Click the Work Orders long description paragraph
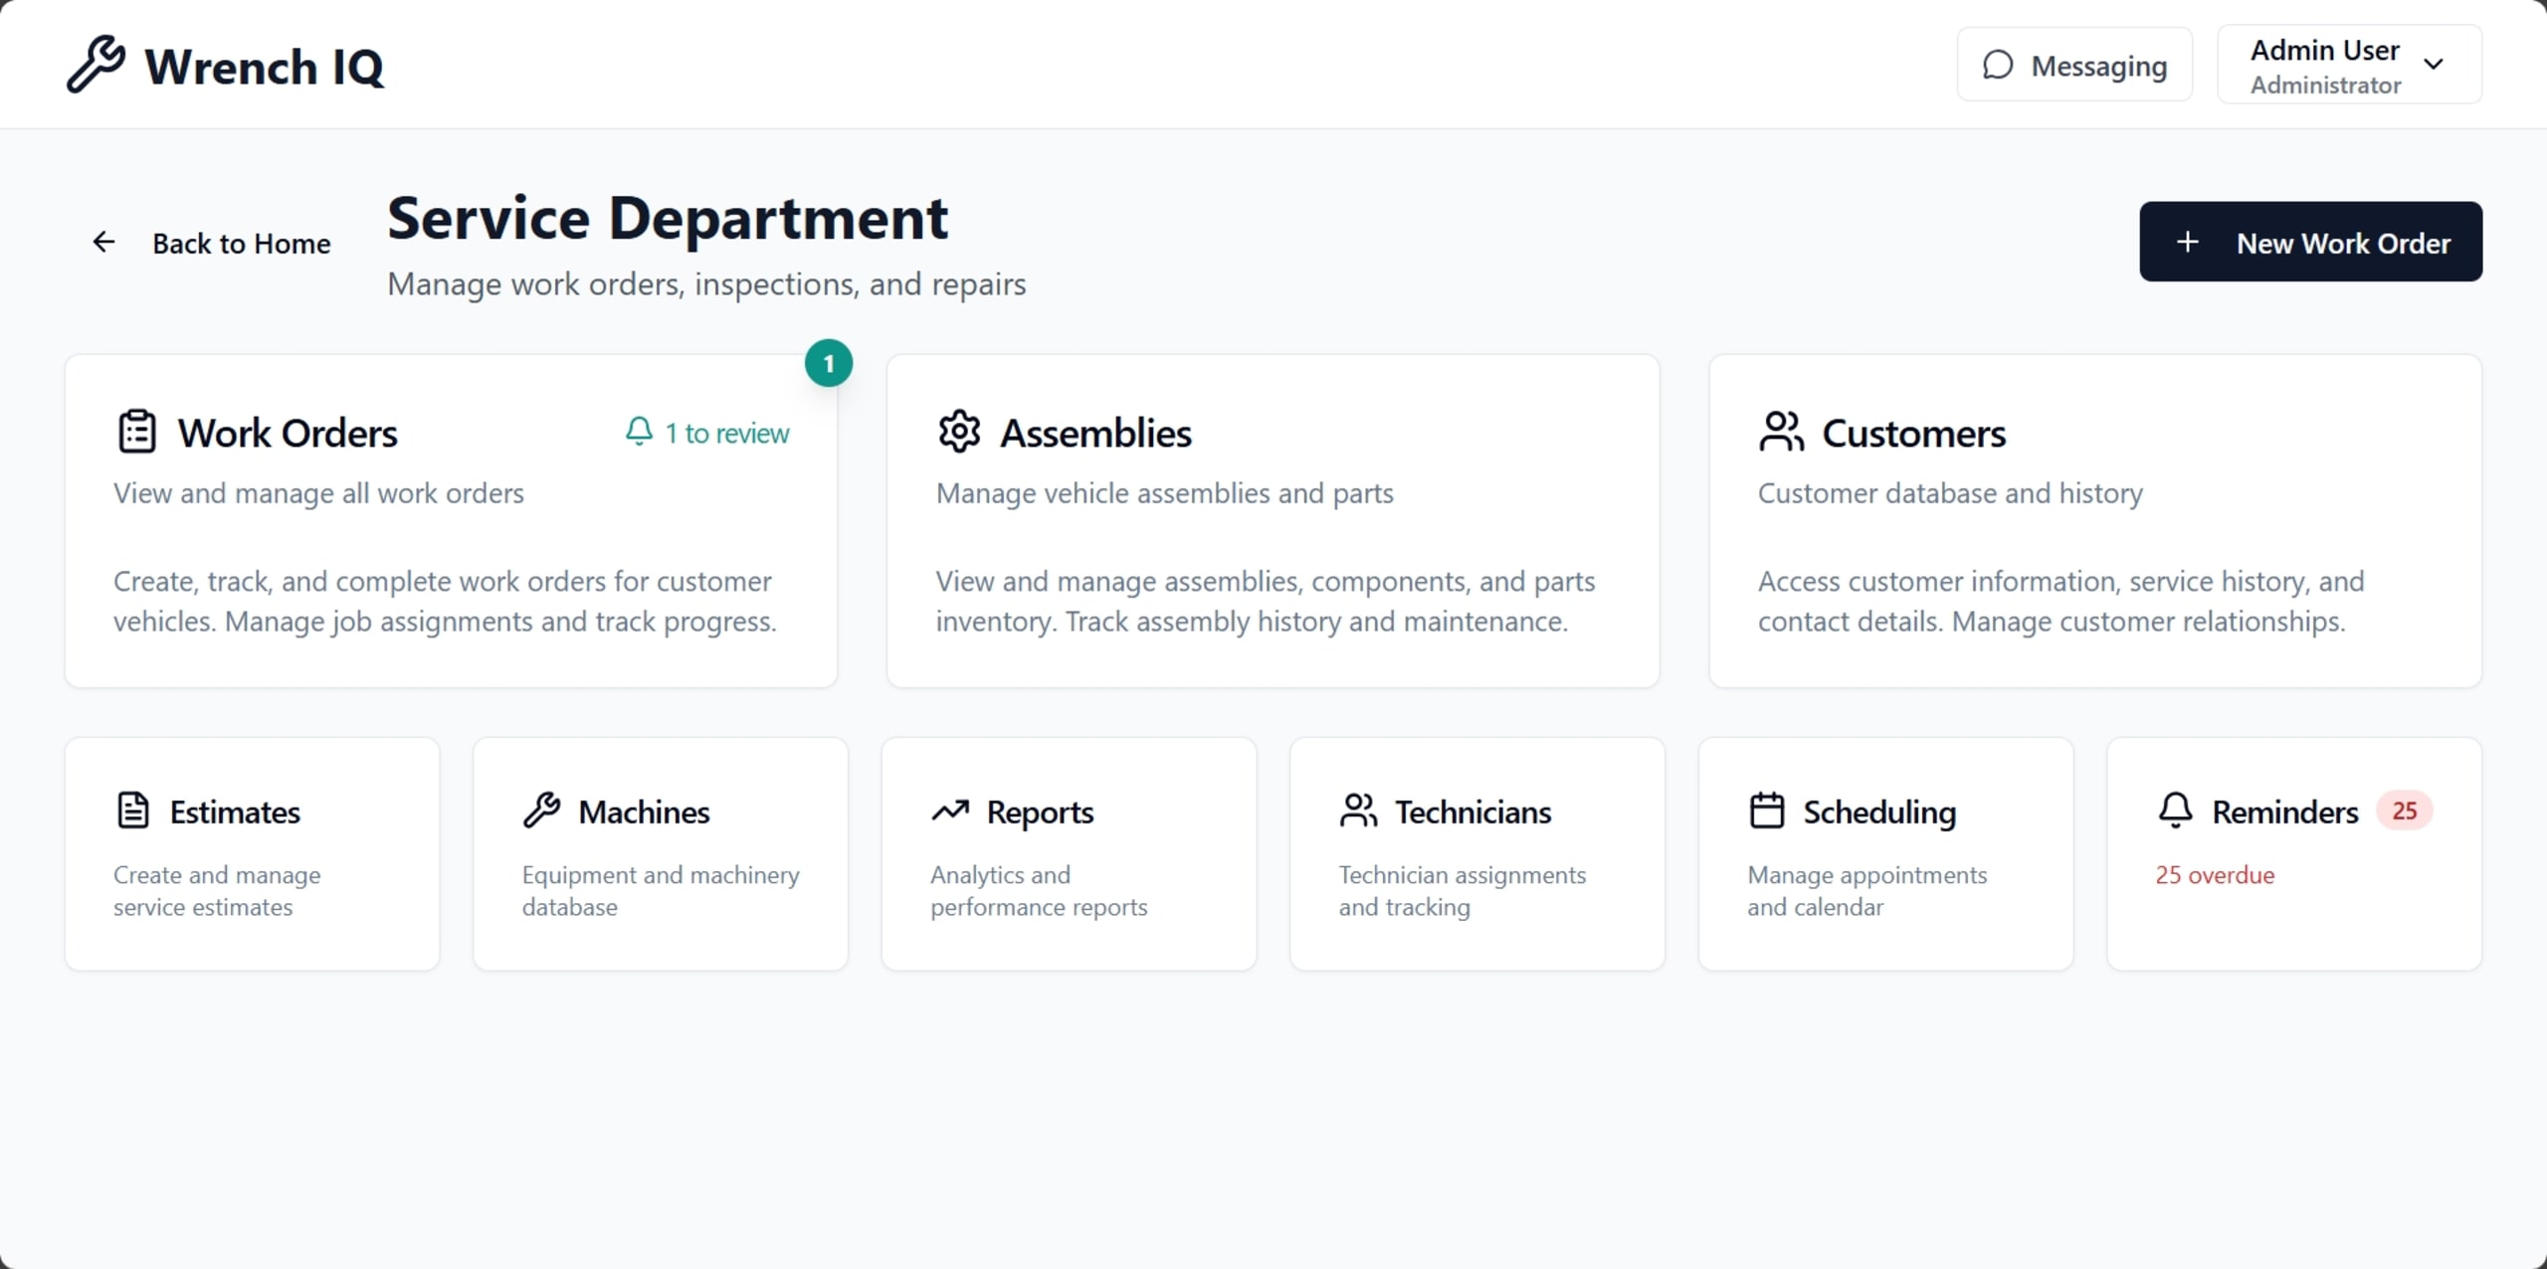This screenshot has width=2547, height=1269. (445, 602)
